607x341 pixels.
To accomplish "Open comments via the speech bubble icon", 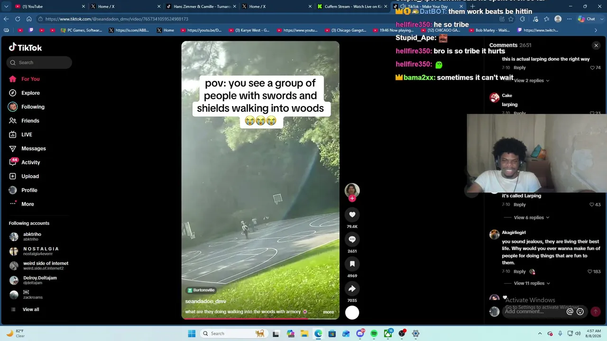I will click(352, 239).
